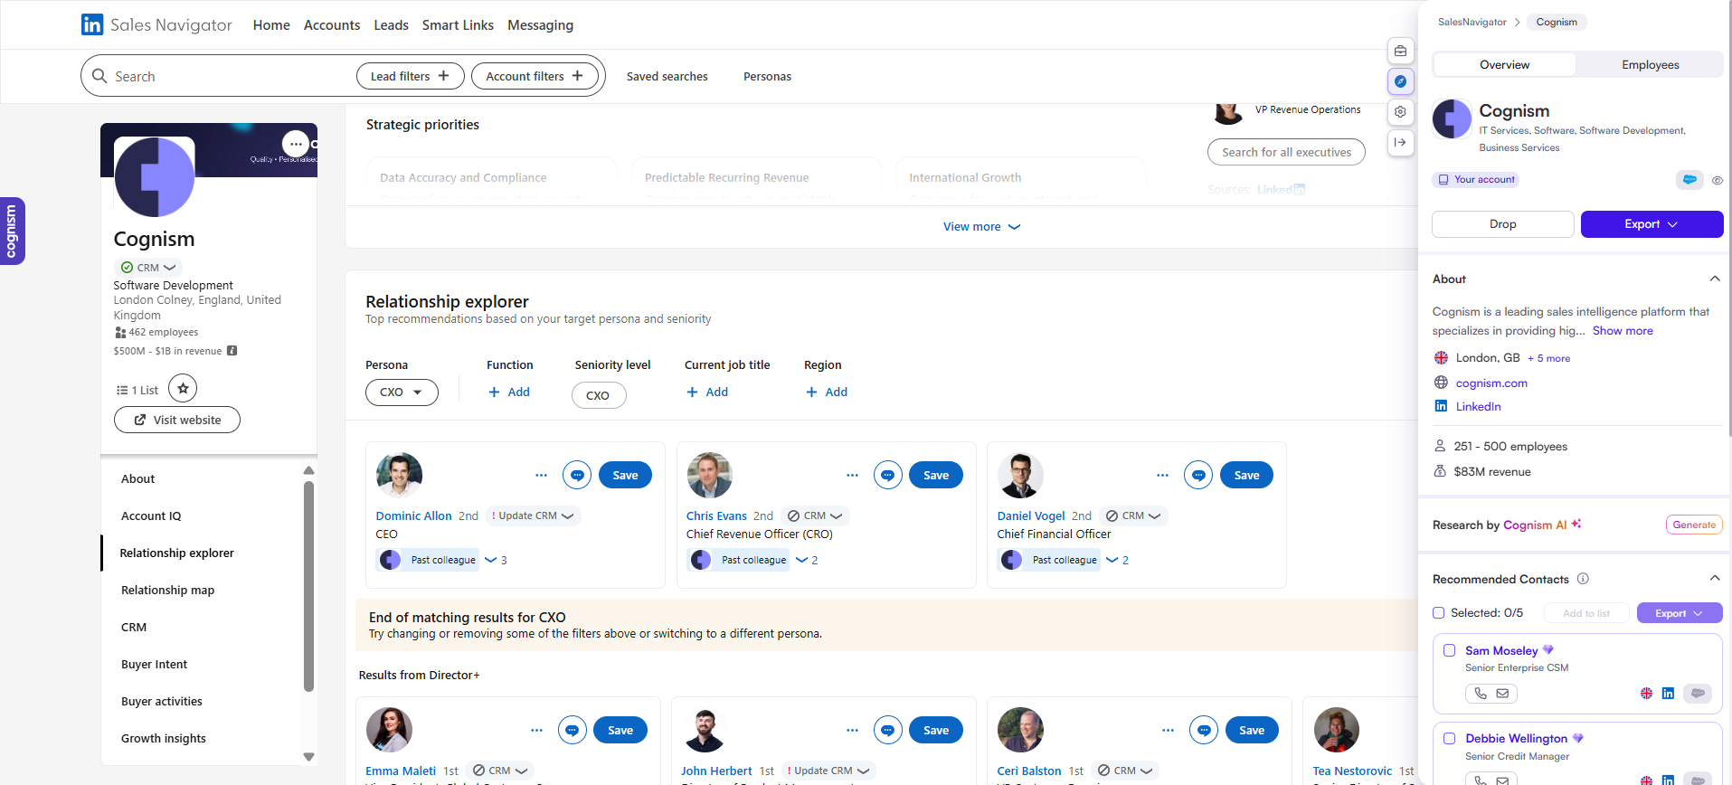Collapse the About section chevron
The image size is (1732, 785).
tap(1714, 279)
